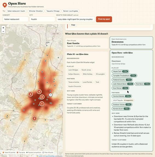The width and height of the screenshot is (155, 157).
Task: Click the Plain AI's pick map marker
Action: (x=51, y=95)
